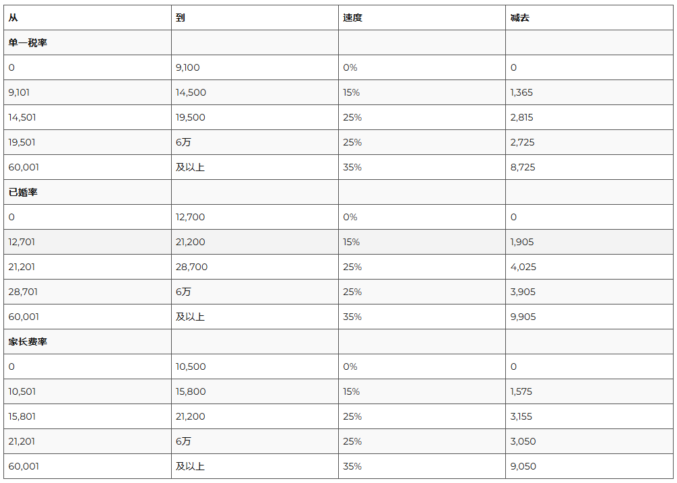677x483 pixels.
Task: Click the cell containing 12,701
Action: click(22, 242)
